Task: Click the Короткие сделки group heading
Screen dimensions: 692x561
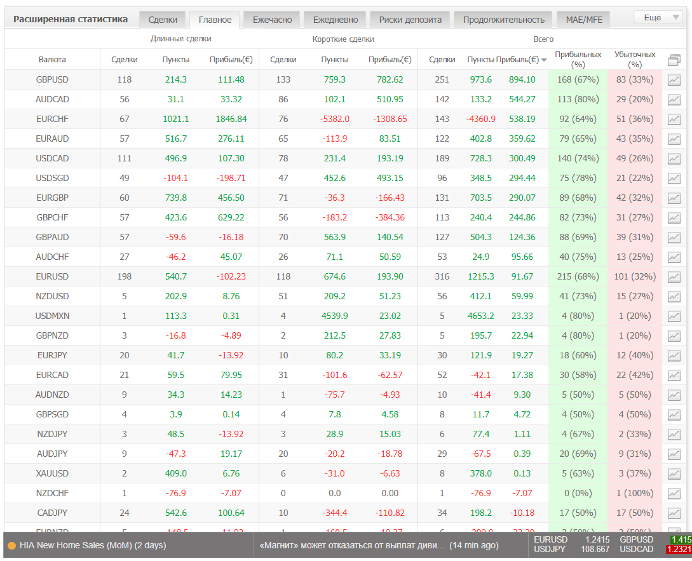Action: (x=343, y=39)
